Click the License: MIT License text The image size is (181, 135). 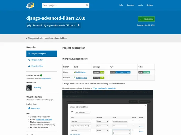[40, 117]
